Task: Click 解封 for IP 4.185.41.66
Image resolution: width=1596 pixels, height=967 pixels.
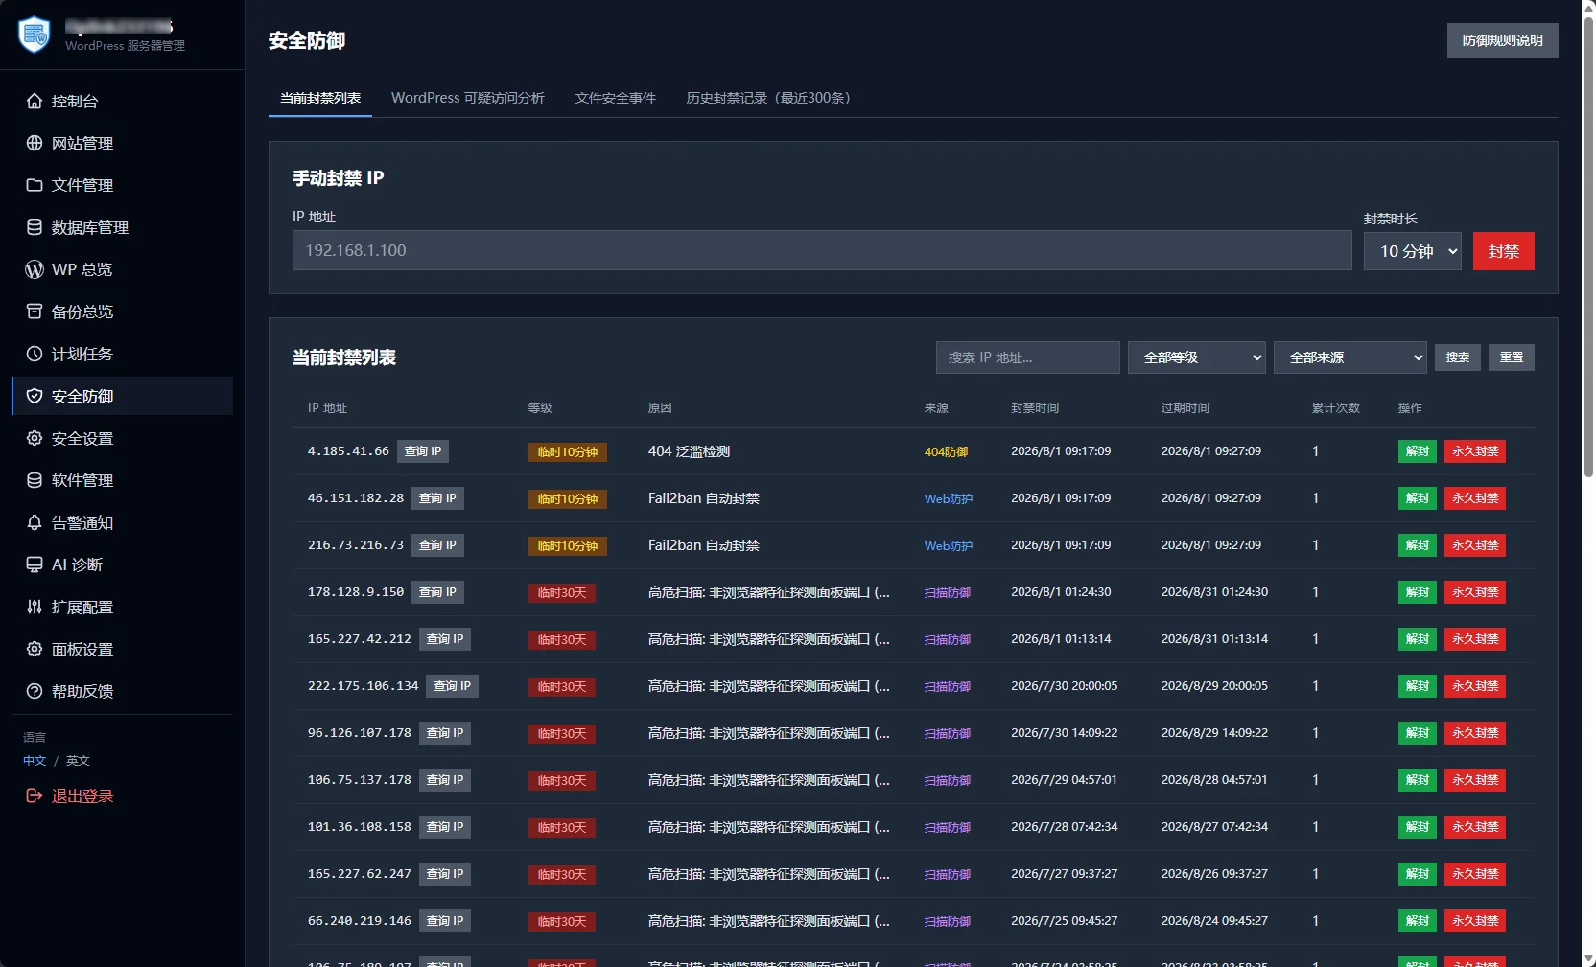Action: [x=1418, y=451]
